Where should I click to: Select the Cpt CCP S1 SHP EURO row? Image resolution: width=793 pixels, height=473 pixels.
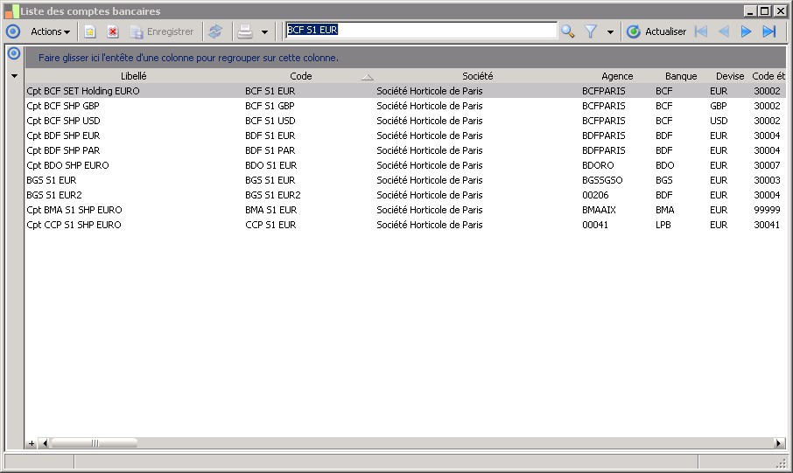tap(74, 225)
